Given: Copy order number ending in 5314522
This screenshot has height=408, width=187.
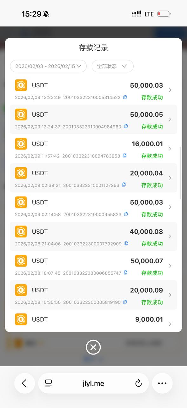Looking at the screenshot, I should 125,97.
